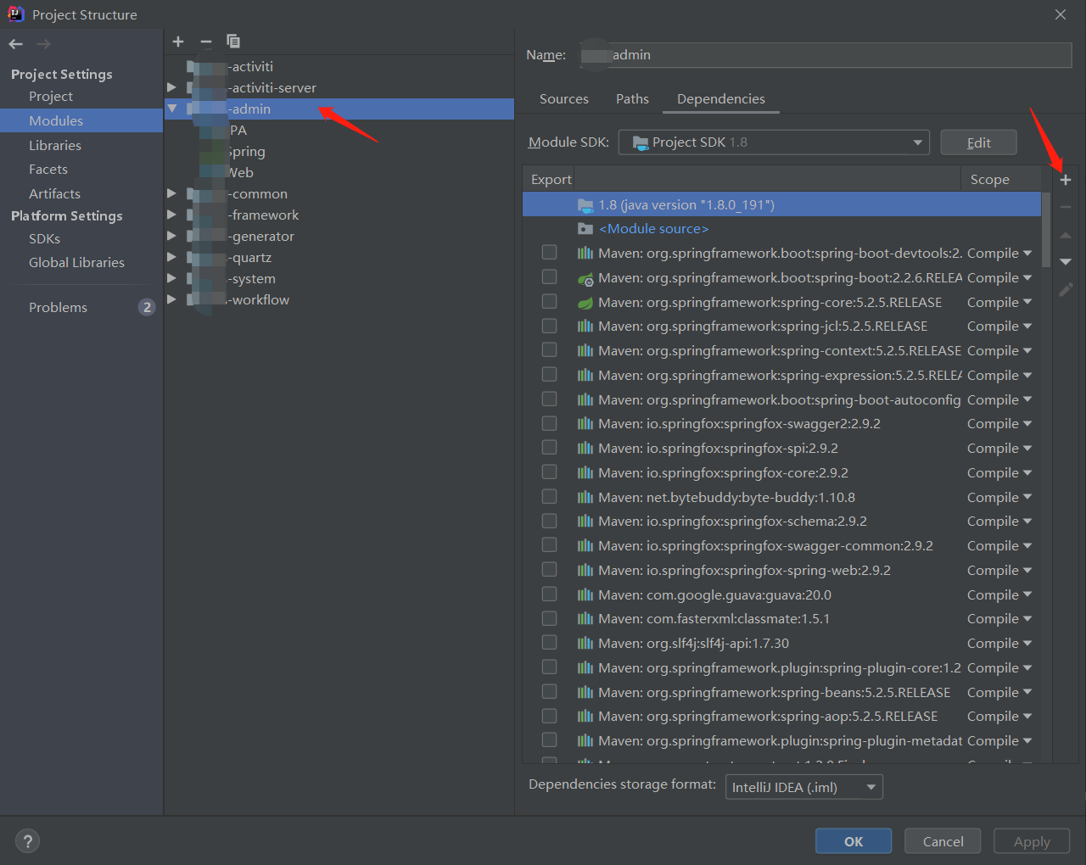This screenshot has width=1086, height=865.
Task: Enable export for spring-boot-devtools dependency
Action: (549, 252)
